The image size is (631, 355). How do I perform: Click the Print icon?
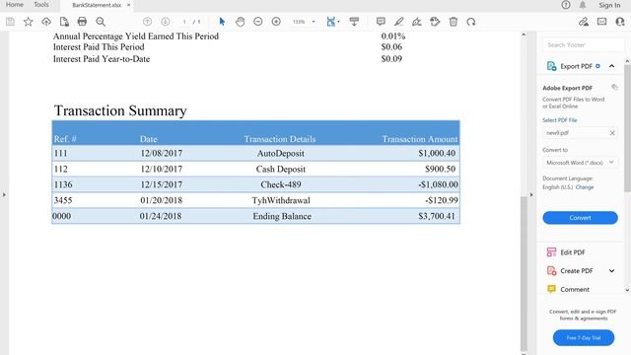point(82,22)
